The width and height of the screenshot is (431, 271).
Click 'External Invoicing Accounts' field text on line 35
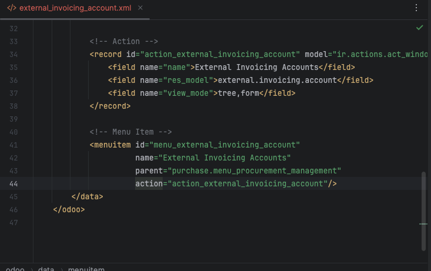(257, 68)
